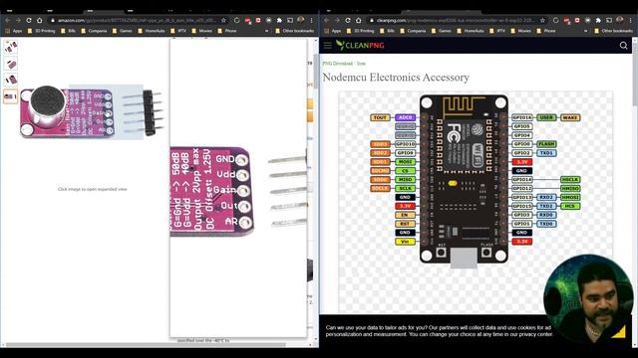Open Games bookmark folder in CleanPNG window

(441, 31)
